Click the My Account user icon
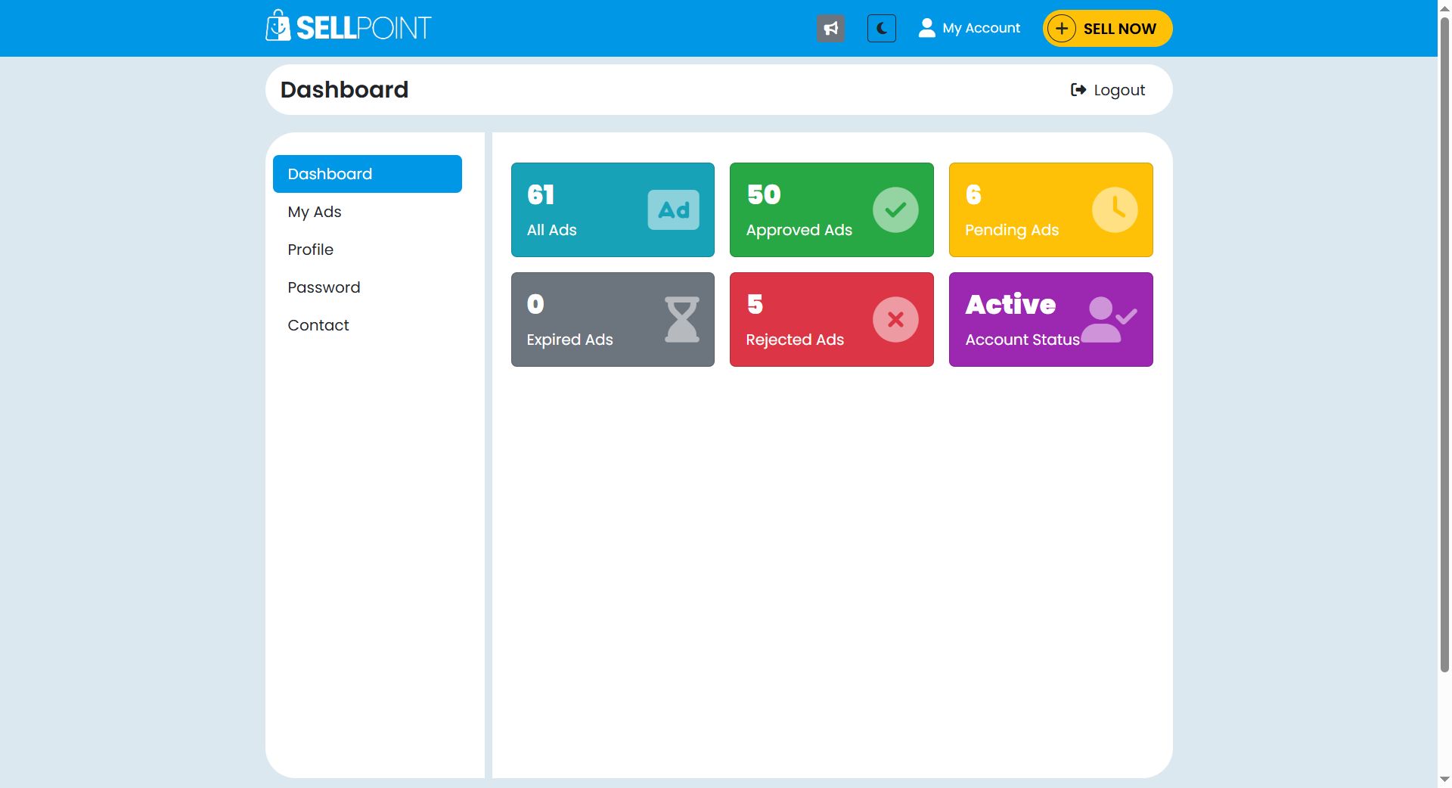The width and height of the screenshot is (1452, 788). tap(926, 28)
